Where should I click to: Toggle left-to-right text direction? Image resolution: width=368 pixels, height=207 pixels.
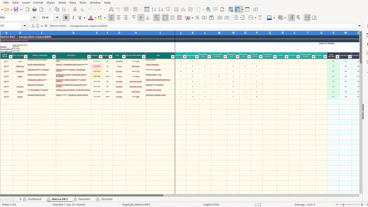click(x=292, y=18)
